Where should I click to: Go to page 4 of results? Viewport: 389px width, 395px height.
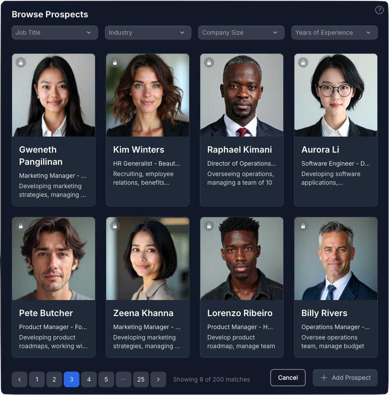pyautogui.click(x=88, y=379)
